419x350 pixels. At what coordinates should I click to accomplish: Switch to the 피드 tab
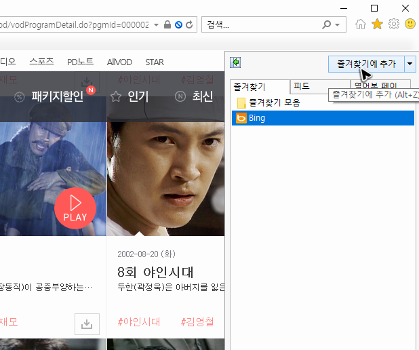320,86
